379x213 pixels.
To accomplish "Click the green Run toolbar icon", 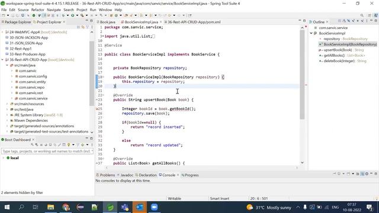I will 72,15.
